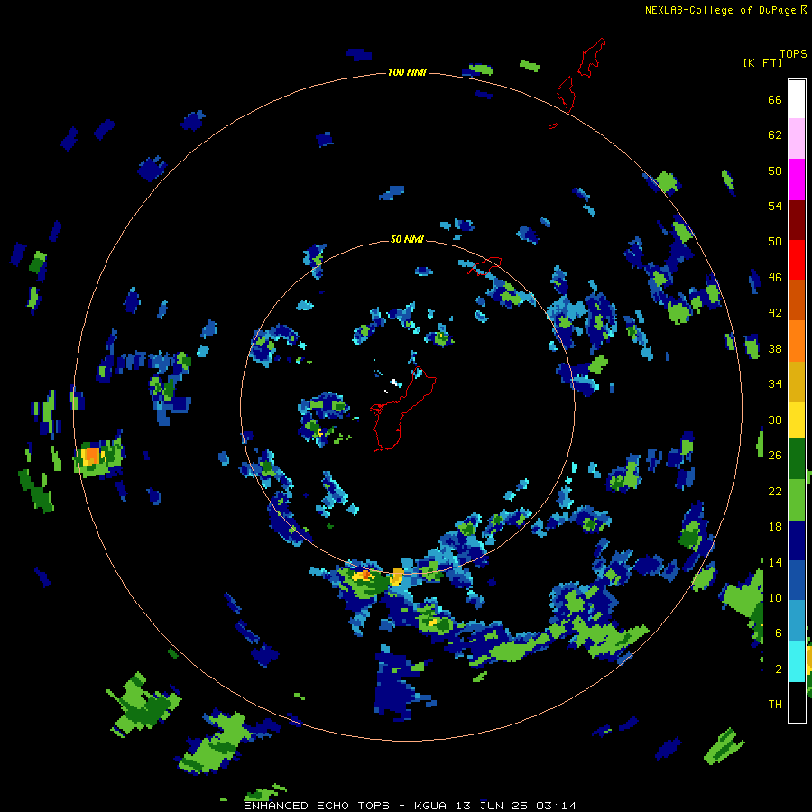Click the '18' legend value

(x=775, y=527)
